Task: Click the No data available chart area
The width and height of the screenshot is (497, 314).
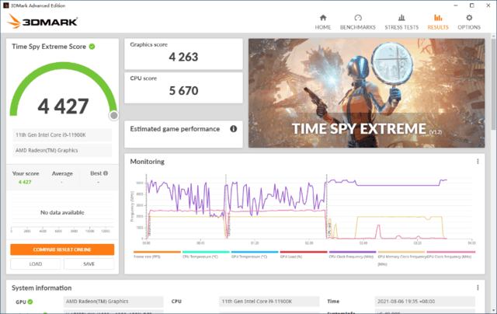Action: pos(62,212)
